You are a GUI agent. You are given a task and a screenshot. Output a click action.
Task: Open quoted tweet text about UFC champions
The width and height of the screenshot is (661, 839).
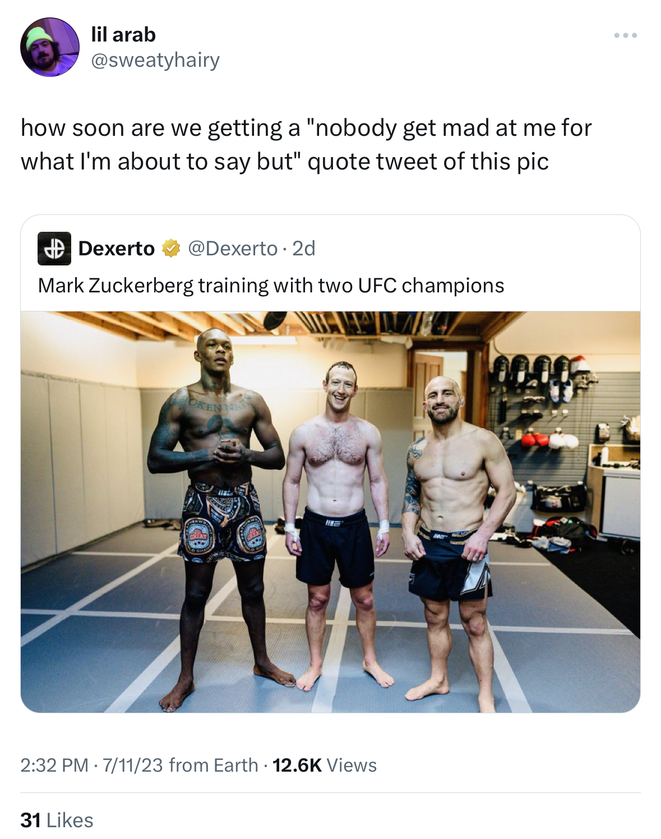pos(271,285)
